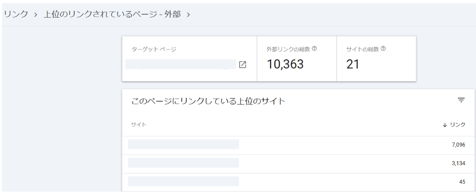Go back to the リンク breadcrumb
Image resolution: width=476 pixels, height=192 pixels.
click(16, 14)
